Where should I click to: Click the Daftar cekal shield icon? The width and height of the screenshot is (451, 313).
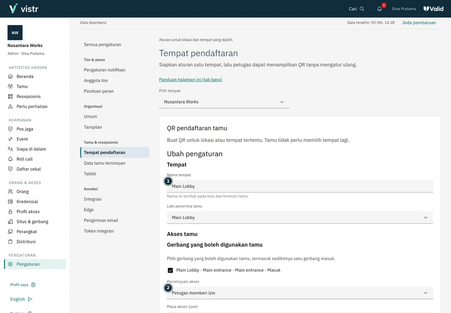tap(10, 169)
